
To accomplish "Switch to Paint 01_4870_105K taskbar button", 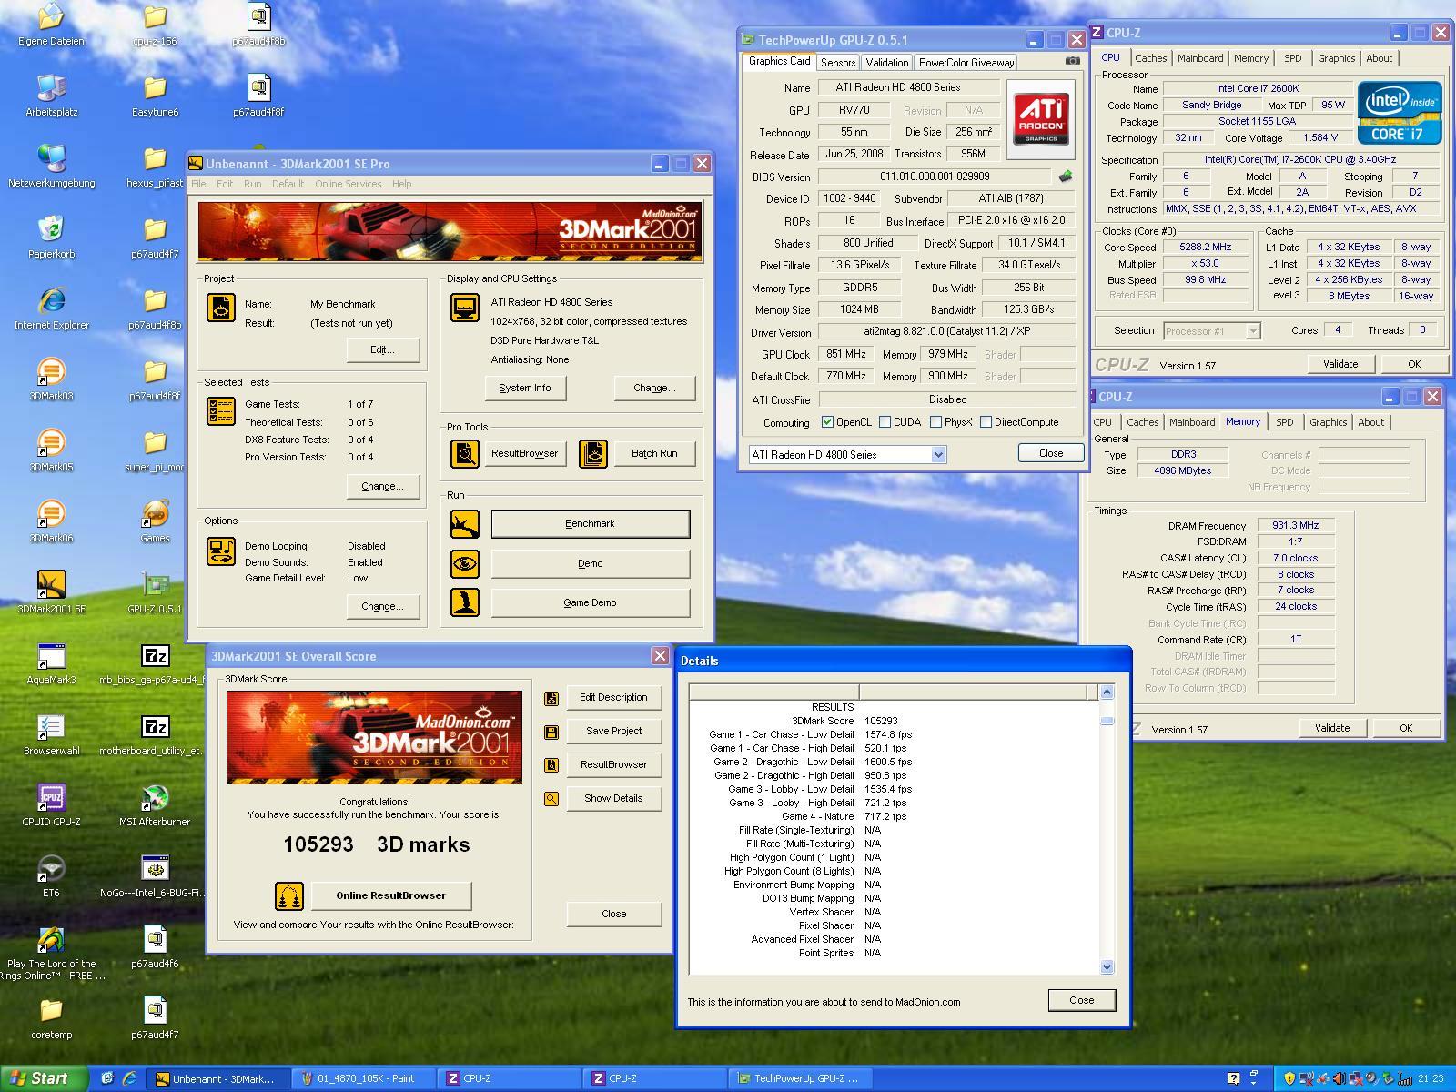I will 363,1078.
